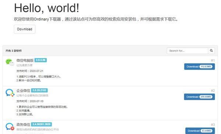Image resolution: width=221 pixels, height=134 pixels.
Task: Click the blue 企业微信 app icon
Action: click(10, 93)
